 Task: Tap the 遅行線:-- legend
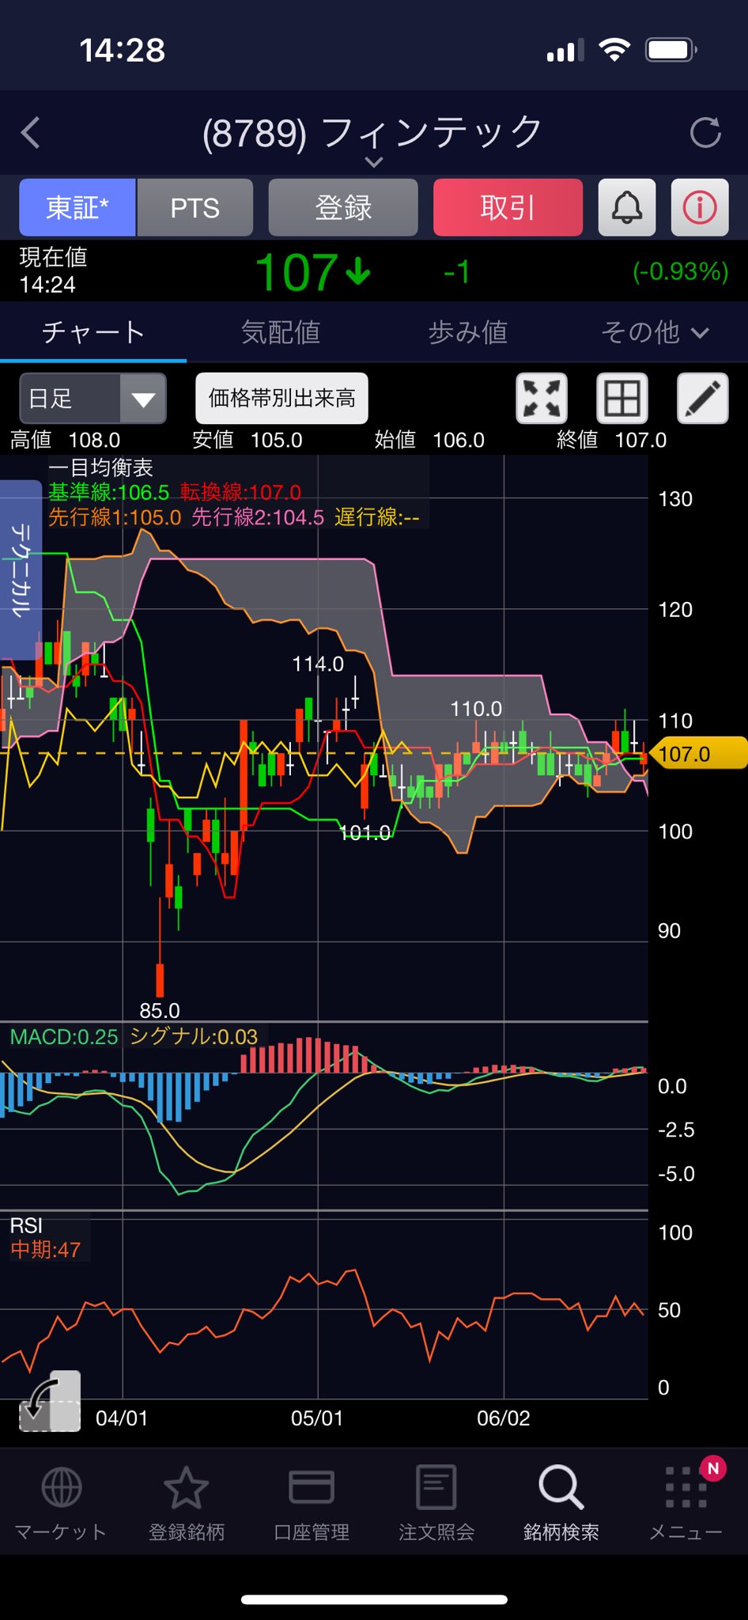click(377, 517)
